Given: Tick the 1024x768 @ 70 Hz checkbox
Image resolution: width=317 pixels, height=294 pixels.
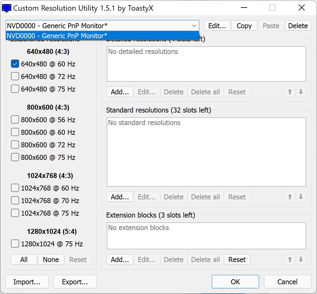Looking at the screenshot, I should [15, 201].
